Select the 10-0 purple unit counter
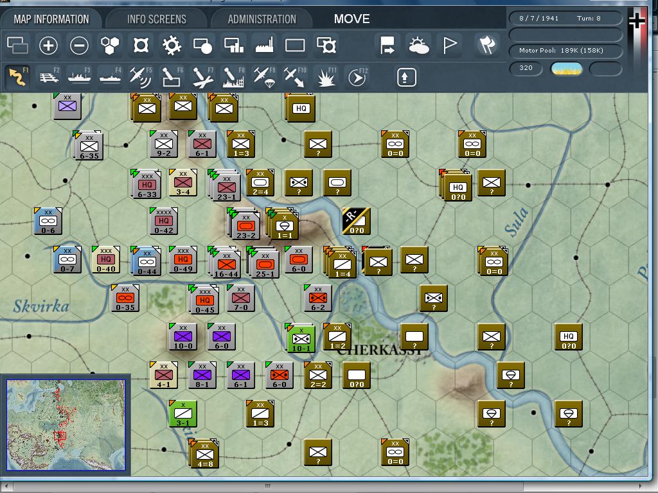 pos(183,336)
